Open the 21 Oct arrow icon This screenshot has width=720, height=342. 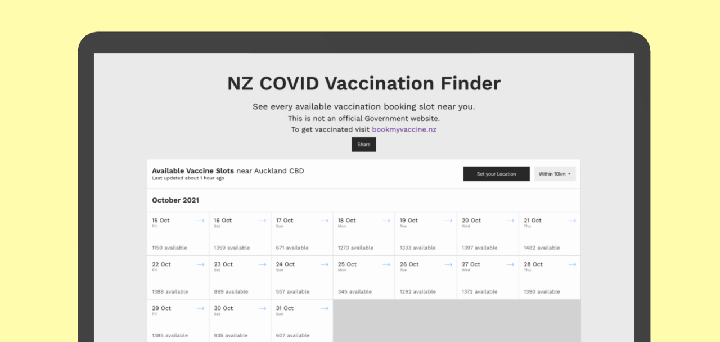tap(572, 220)
